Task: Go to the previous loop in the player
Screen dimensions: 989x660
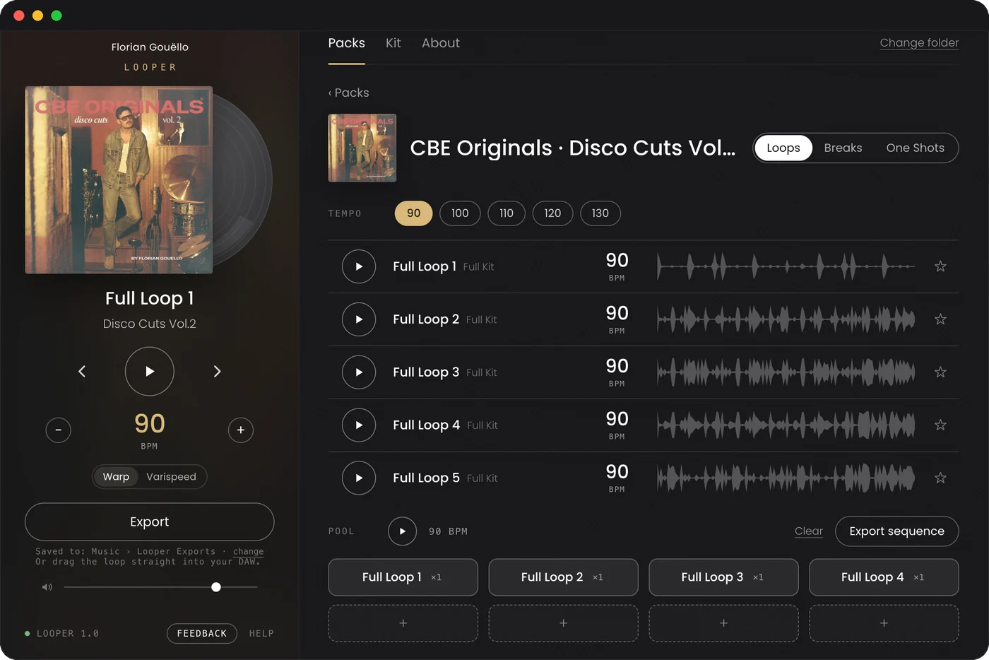Action: (x=82, y=371)
